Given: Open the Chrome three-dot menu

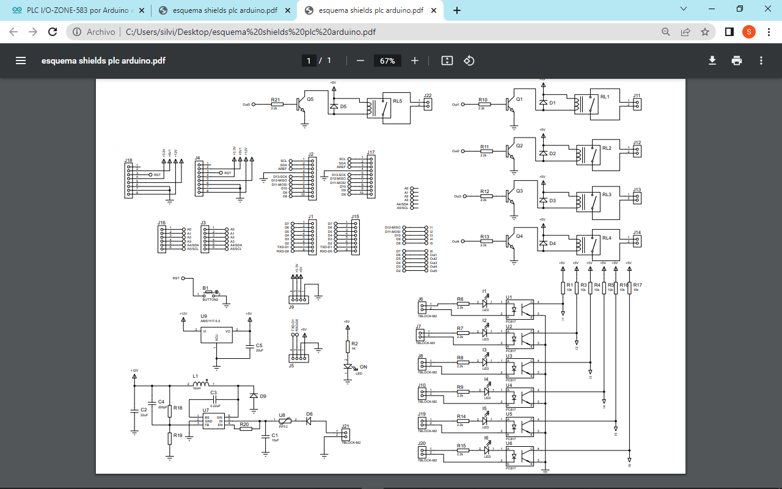Looking at the screenshot, I should pyautogui.click(x=768, y=32).
